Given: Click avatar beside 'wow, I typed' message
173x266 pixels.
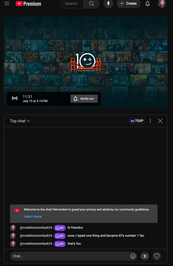Looking at the screenshot, I should coord(13,236).
